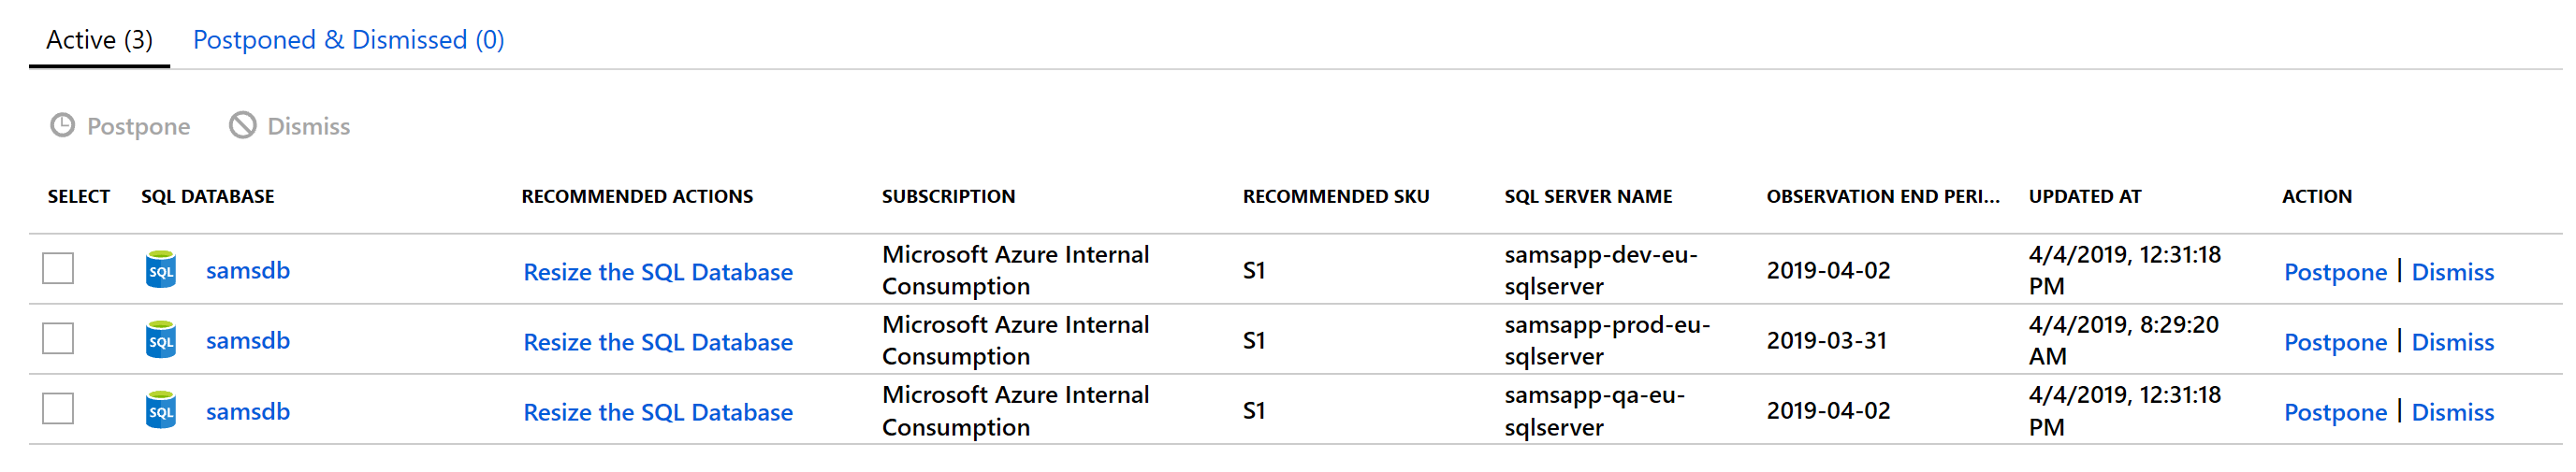Open Resize the SQL Database for qa row
Screen dimensions: 2576x472
tap(658, 412)
